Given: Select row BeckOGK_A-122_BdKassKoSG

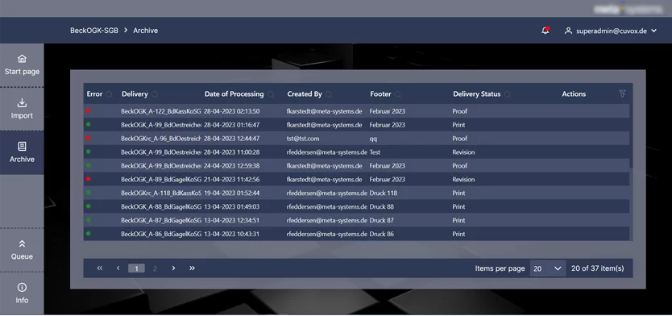Looking at the screenshot, I should point(357,111).
